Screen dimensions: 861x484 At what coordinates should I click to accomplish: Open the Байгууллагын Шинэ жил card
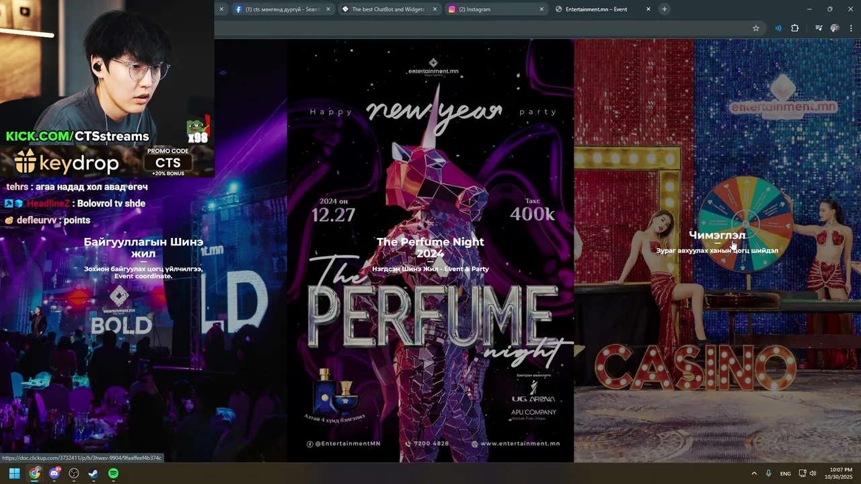[143, 247]
